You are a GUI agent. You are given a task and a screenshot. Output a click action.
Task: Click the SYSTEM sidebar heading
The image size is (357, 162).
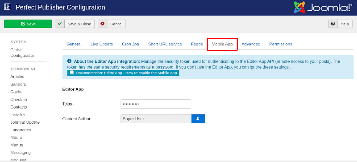[x=19, y=42]
